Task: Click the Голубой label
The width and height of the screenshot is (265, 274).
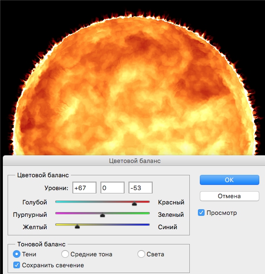Action: (x=35, y=202)
